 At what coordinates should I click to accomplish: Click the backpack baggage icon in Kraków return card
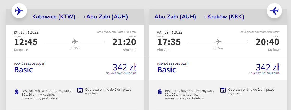tap(160, 92)
